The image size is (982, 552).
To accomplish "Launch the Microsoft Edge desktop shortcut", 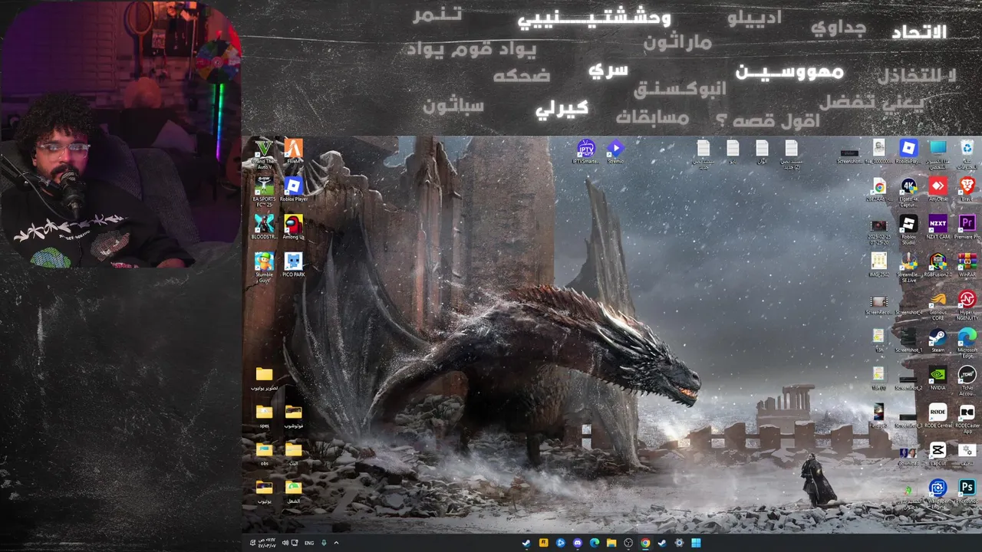I will pyautogui.click(x=967, y=343).
